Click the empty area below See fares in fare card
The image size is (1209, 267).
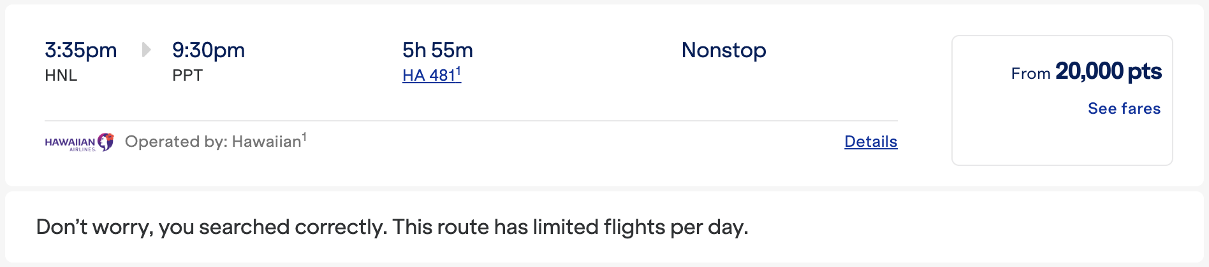tap(1062, 141)
